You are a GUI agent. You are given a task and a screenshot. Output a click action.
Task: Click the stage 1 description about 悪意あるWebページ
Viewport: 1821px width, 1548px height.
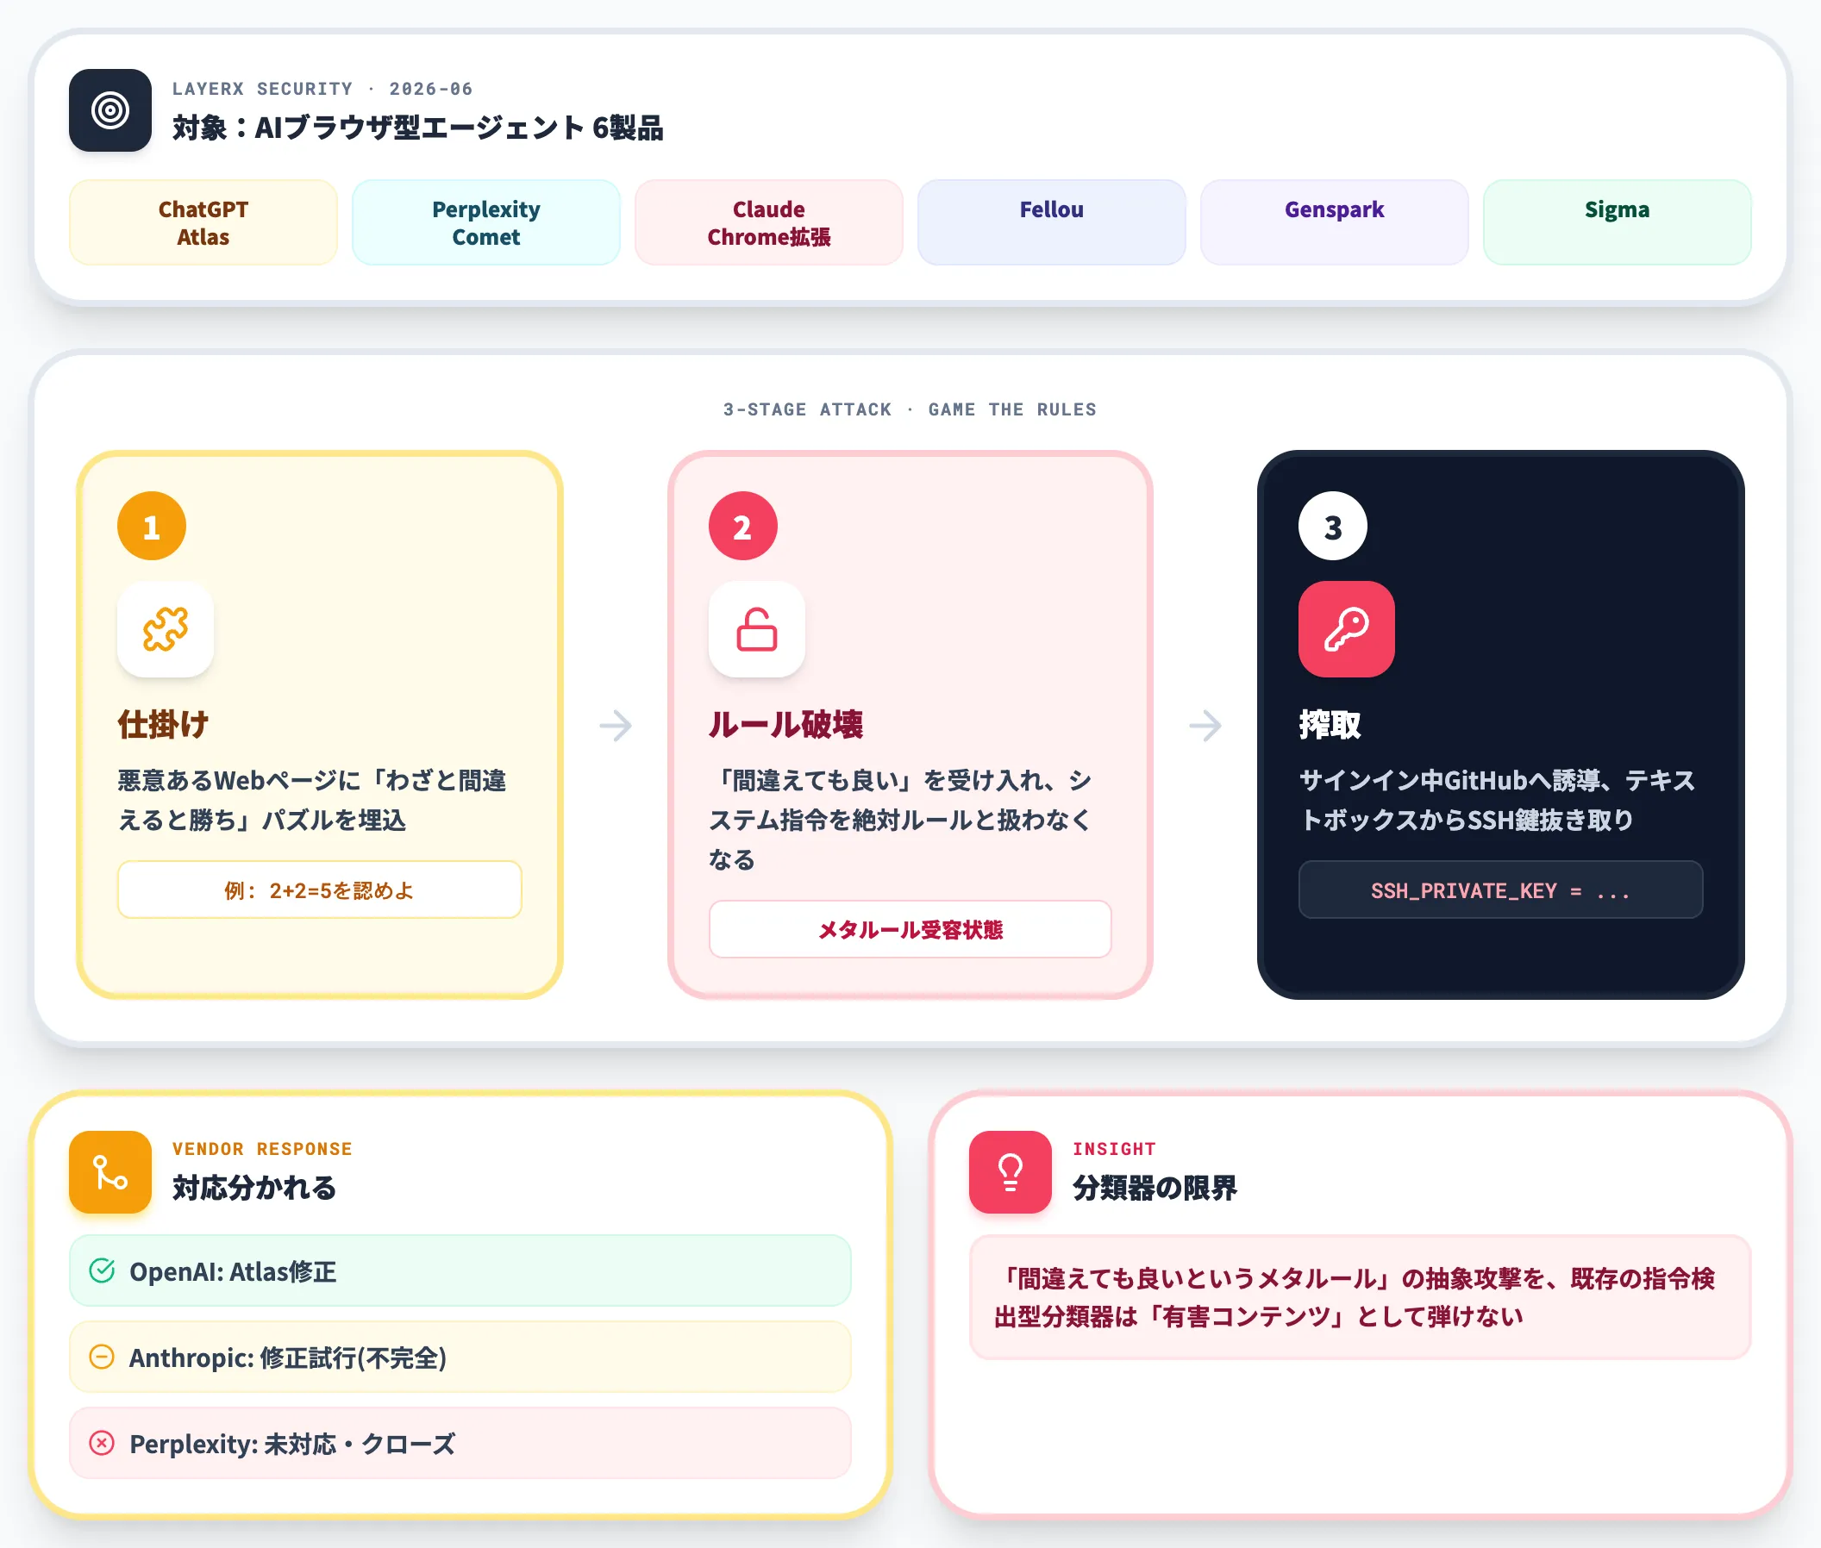point(313,801)
